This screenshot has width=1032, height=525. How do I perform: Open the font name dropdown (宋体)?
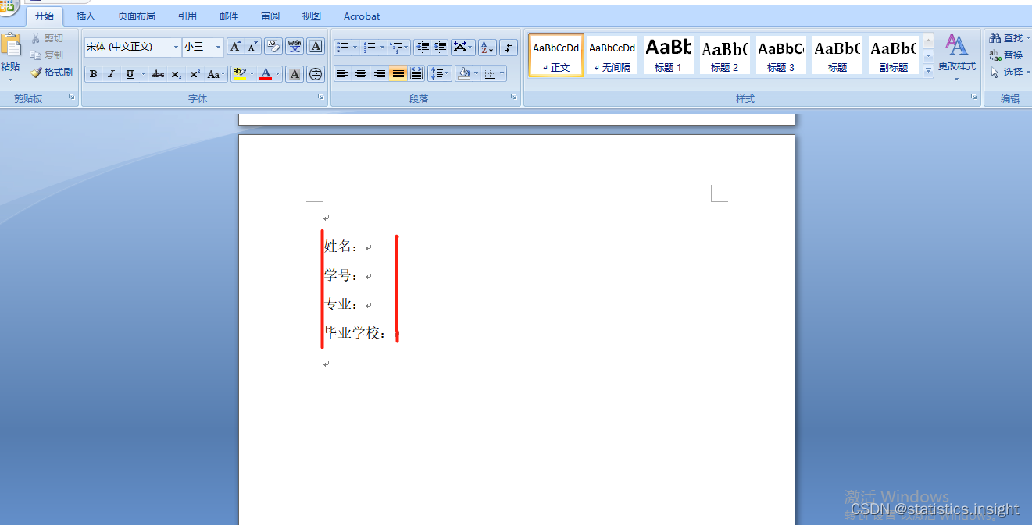pos(176,48)
